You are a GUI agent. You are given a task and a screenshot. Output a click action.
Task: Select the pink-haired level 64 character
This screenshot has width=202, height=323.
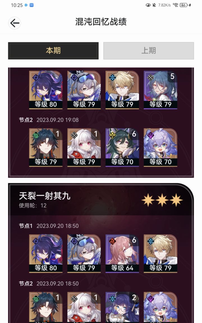tap(122, 253)
